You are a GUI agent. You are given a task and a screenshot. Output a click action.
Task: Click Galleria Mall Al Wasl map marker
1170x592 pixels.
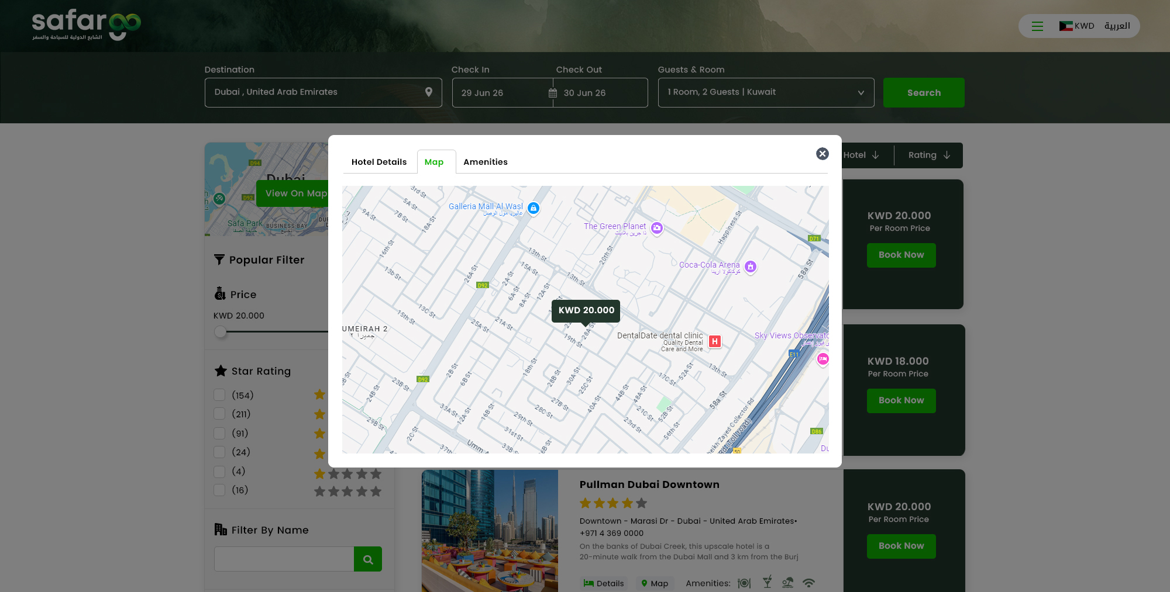pos(533,208)
